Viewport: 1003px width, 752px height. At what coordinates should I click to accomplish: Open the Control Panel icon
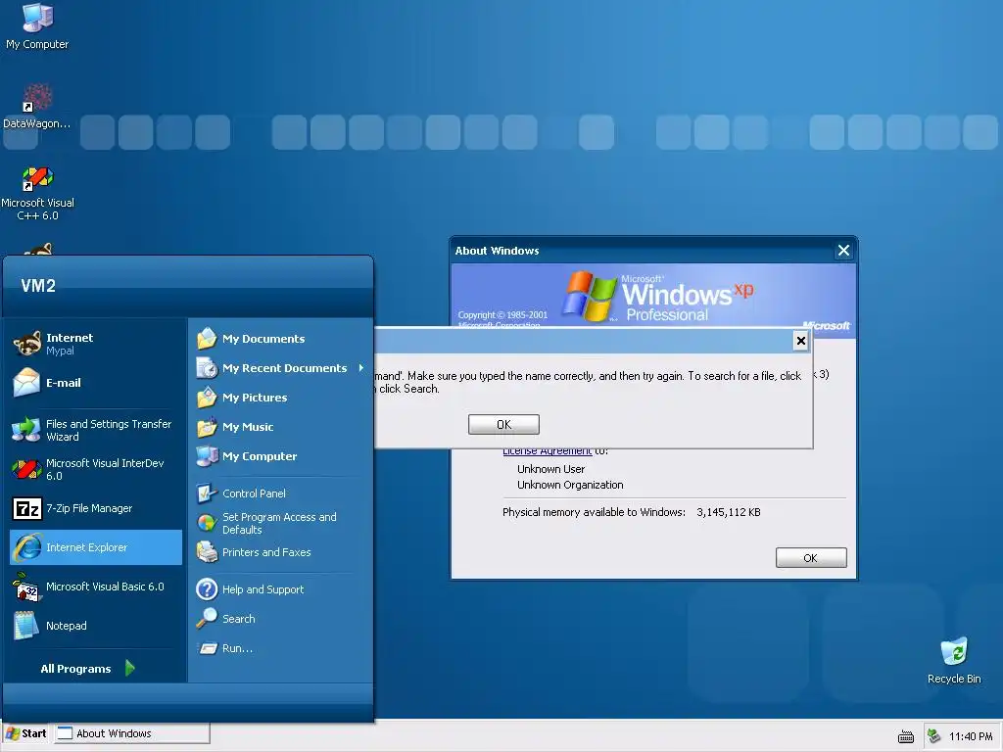coord(207,493)
